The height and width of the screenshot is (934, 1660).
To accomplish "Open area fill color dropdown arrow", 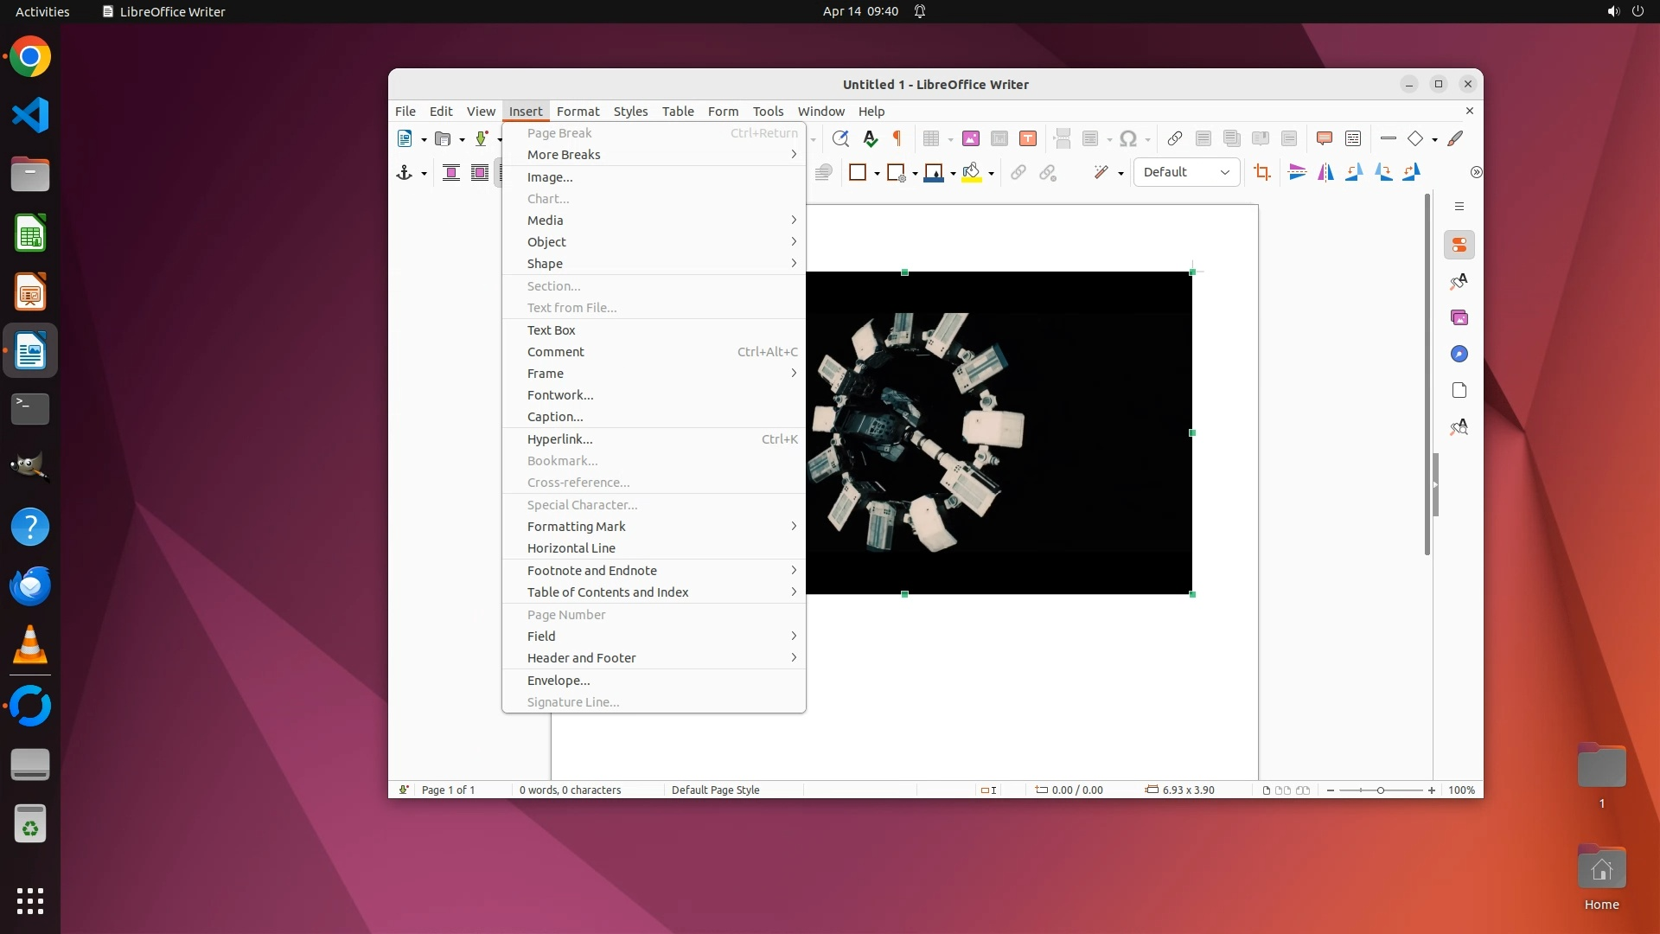I will pyautogui.click(x=991, y=173).
